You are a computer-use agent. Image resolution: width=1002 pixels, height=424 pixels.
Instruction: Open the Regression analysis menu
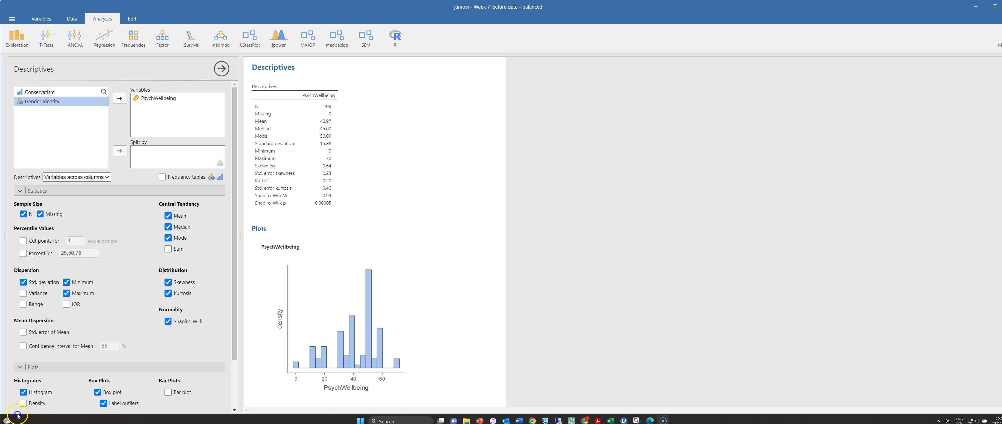click(104, 38)
